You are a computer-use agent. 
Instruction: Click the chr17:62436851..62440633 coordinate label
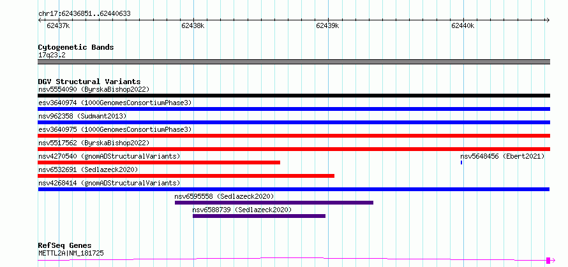tap(84, 14)
